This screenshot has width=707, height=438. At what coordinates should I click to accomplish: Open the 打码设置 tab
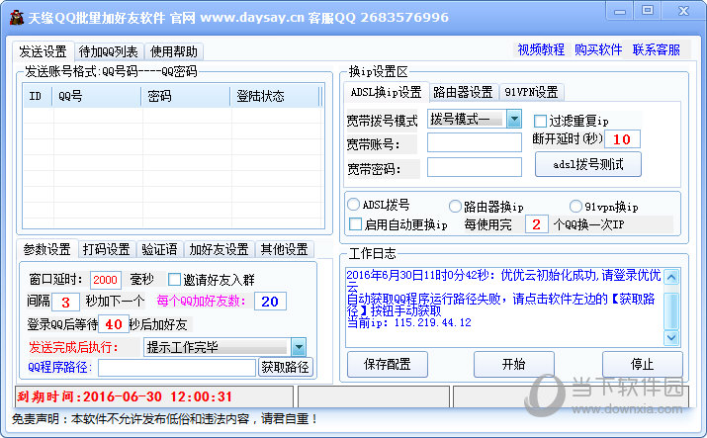107,249
